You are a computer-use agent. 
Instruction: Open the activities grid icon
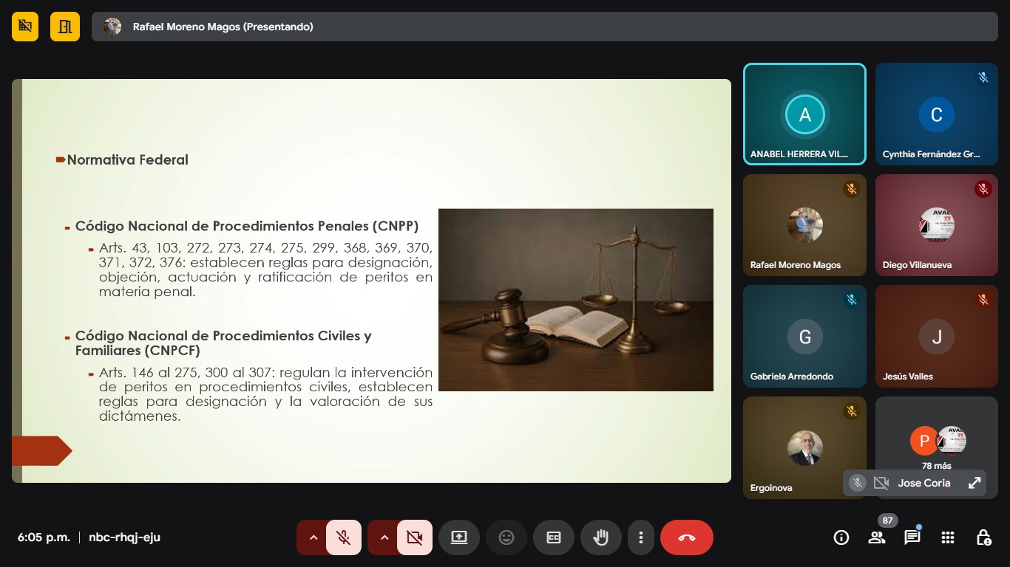click(x=948, y=537)
